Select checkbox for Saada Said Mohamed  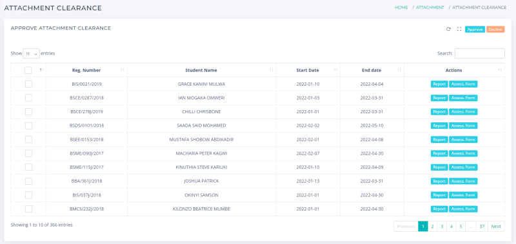(28, 126)
